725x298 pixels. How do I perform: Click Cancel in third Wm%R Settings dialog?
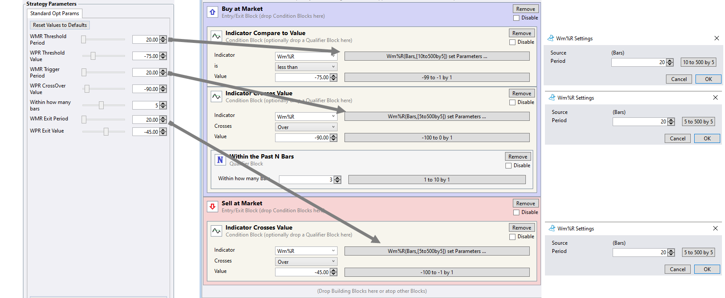coord(677,269)
